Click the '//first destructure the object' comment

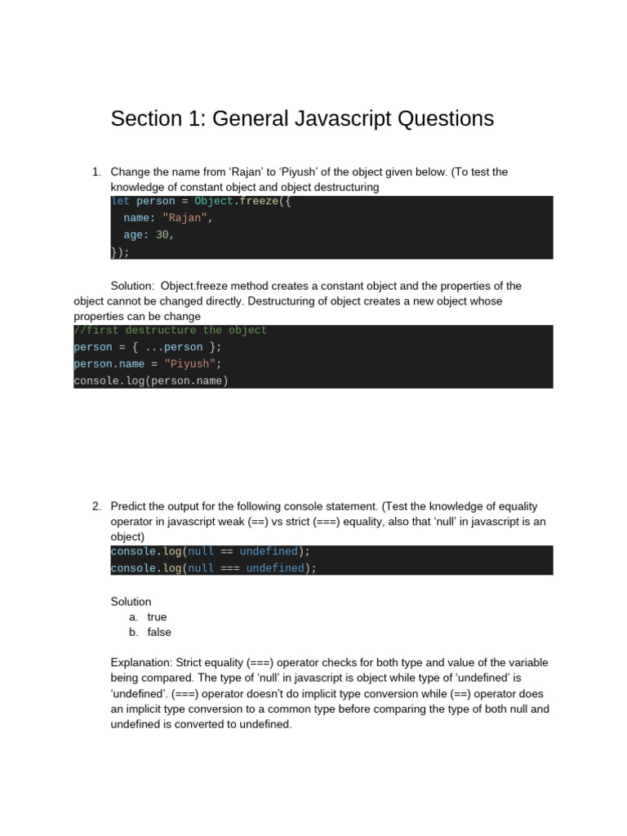[170, 330]
